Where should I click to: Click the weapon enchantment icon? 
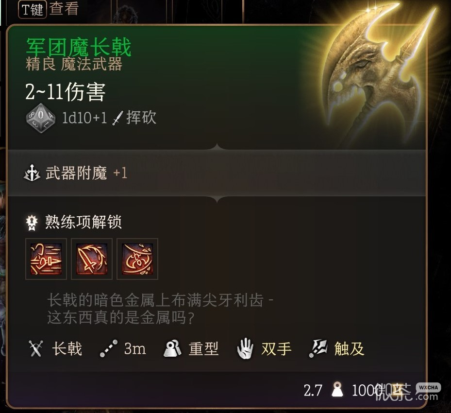pyautogui.click(x=32, y=173)
